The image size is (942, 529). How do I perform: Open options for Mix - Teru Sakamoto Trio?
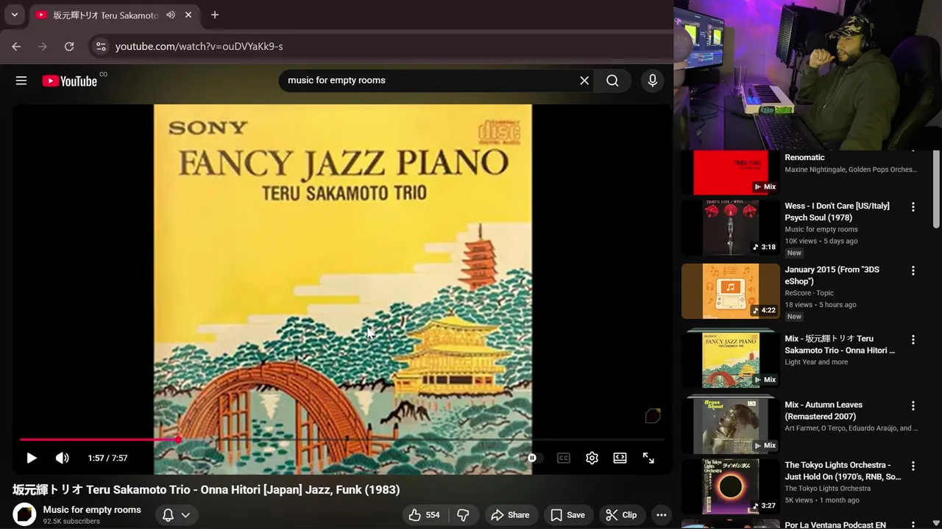coord(913,339)
